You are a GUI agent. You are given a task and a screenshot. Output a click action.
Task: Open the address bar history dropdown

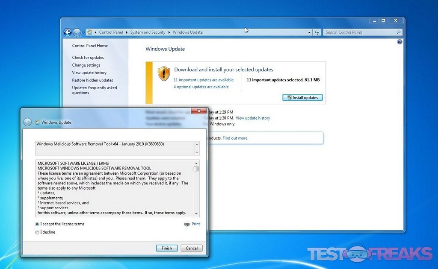[309, 32]
